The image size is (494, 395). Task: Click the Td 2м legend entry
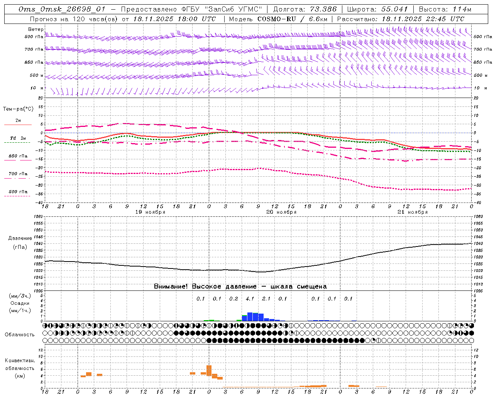click(x=18, y=138)
